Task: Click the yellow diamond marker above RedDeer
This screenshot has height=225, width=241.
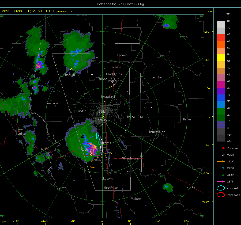Action: [x=110, y=87]
